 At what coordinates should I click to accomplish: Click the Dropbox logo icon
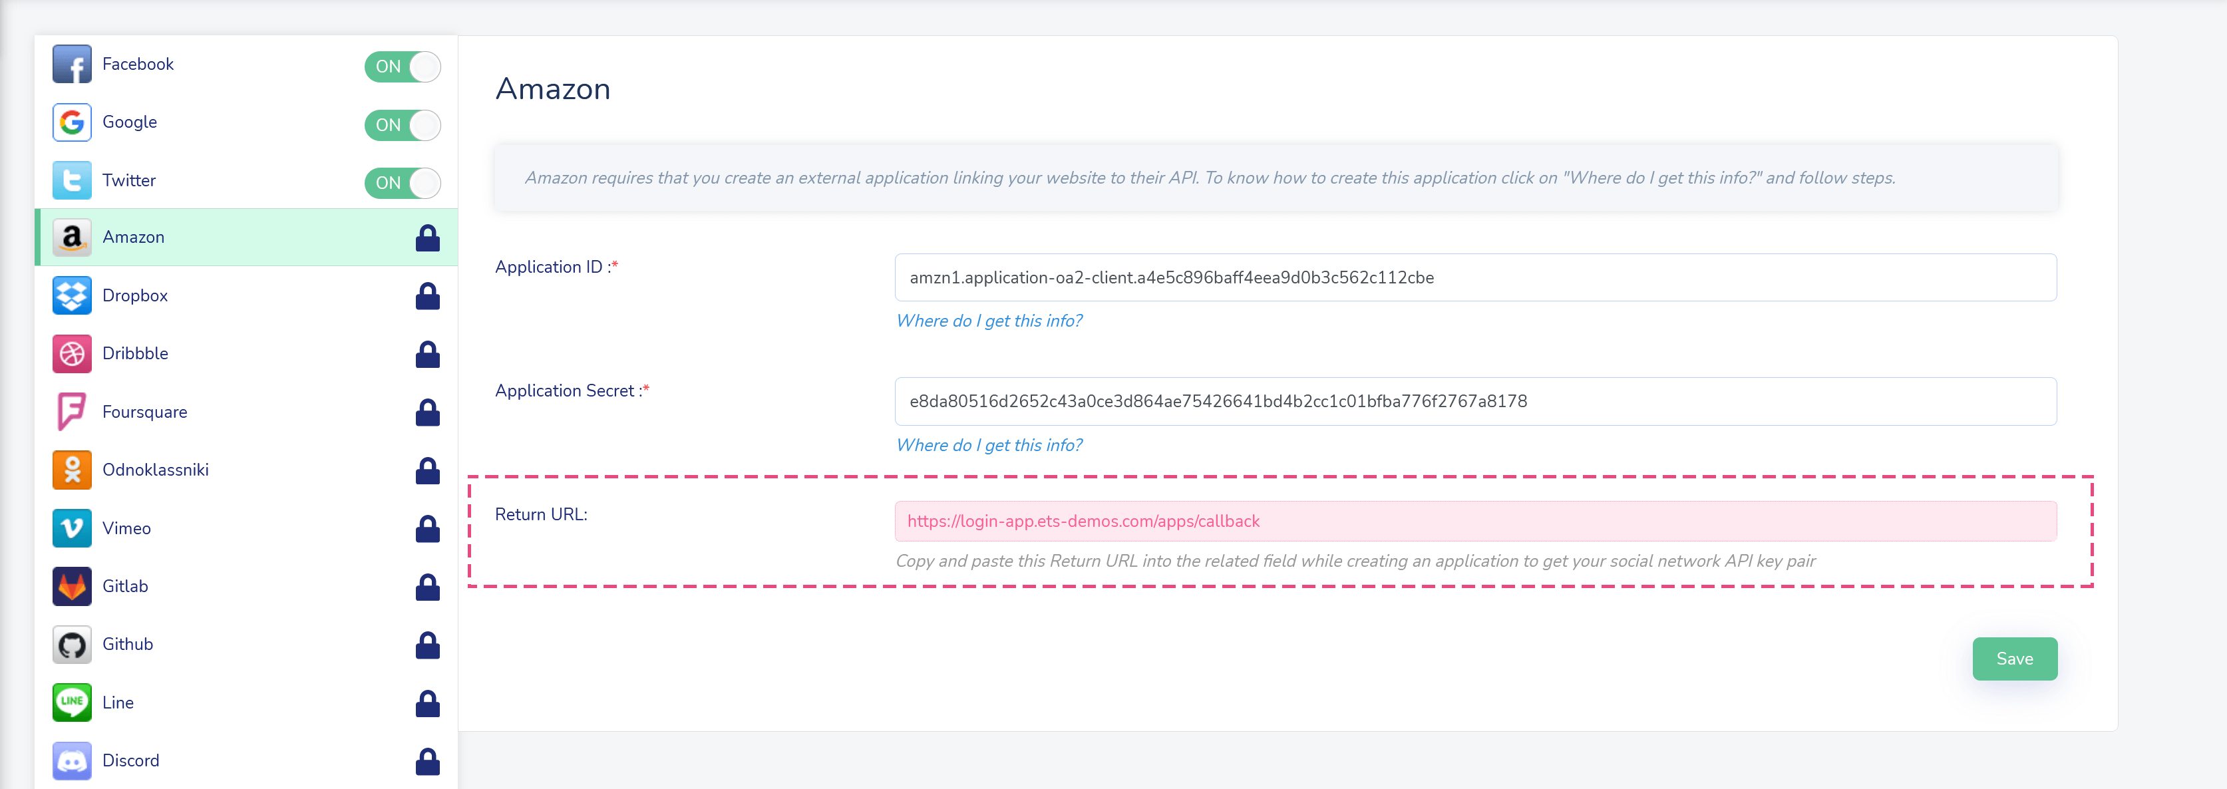(72, 295)
